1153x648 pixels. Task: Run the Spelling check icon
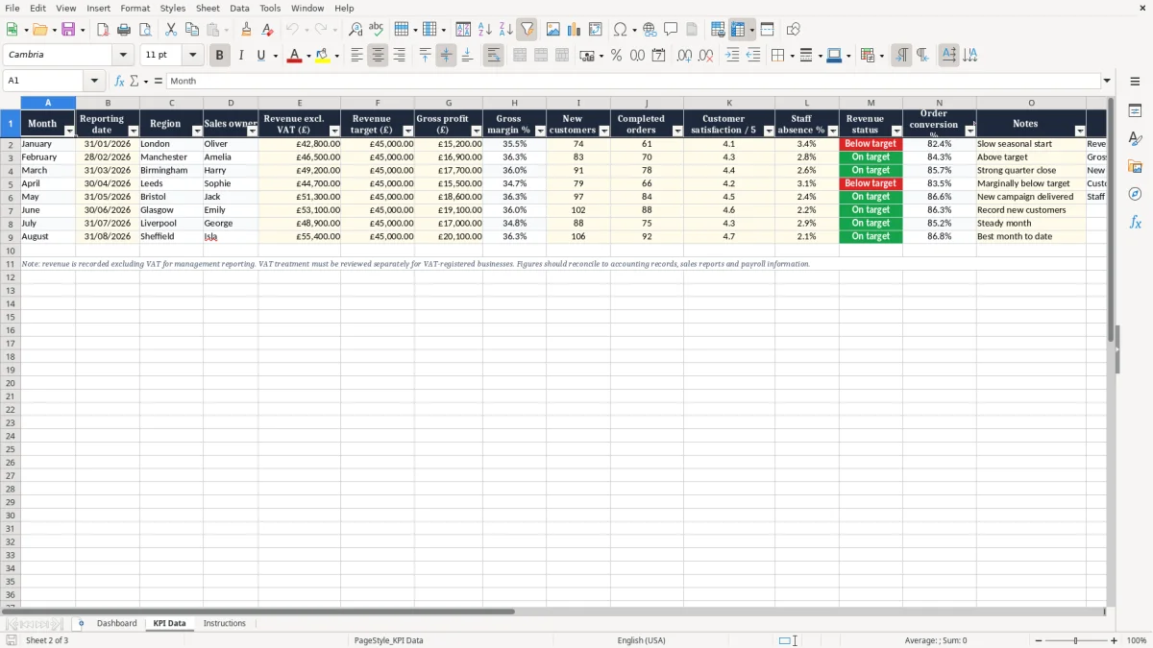click(x=377, y=30)
